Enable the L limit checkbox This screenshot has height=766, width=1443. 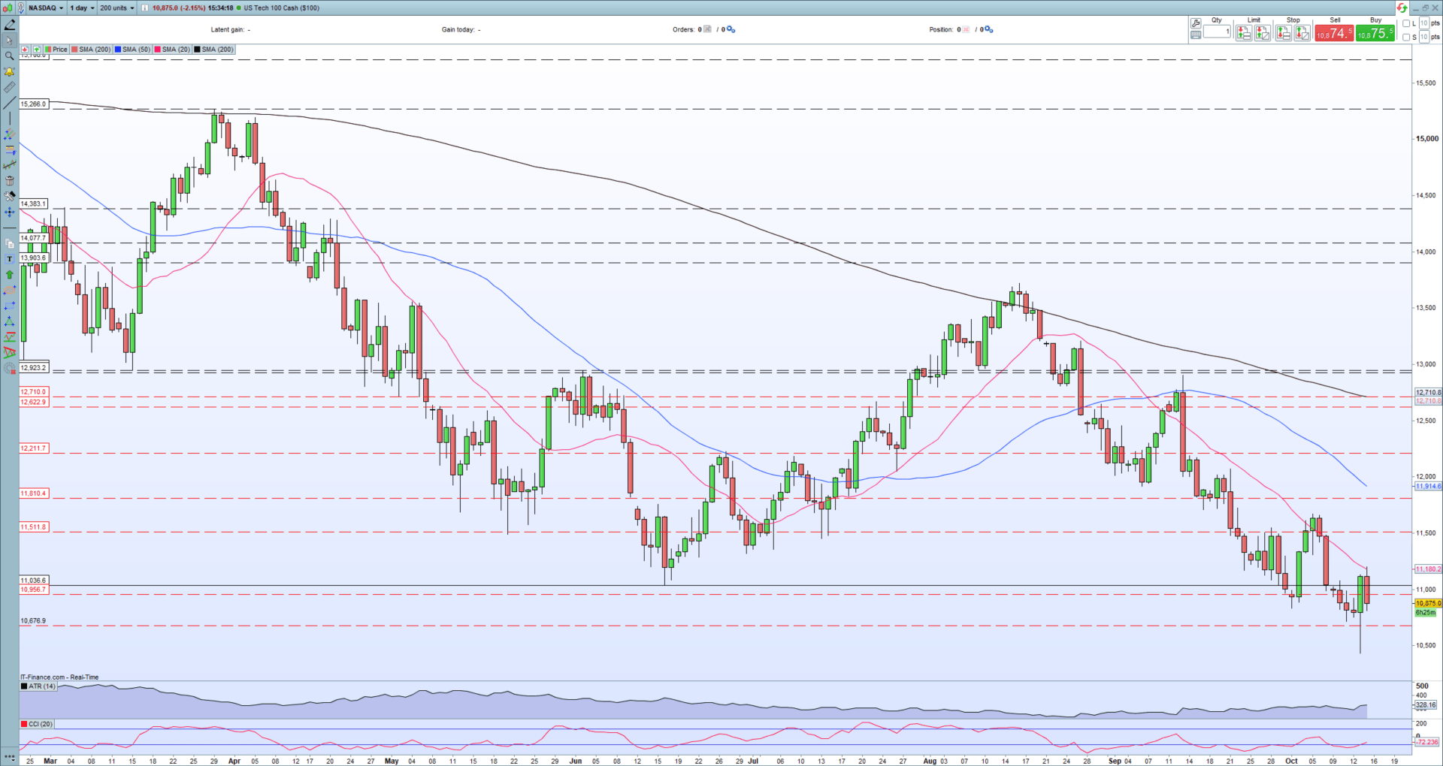pos(1406,23)
